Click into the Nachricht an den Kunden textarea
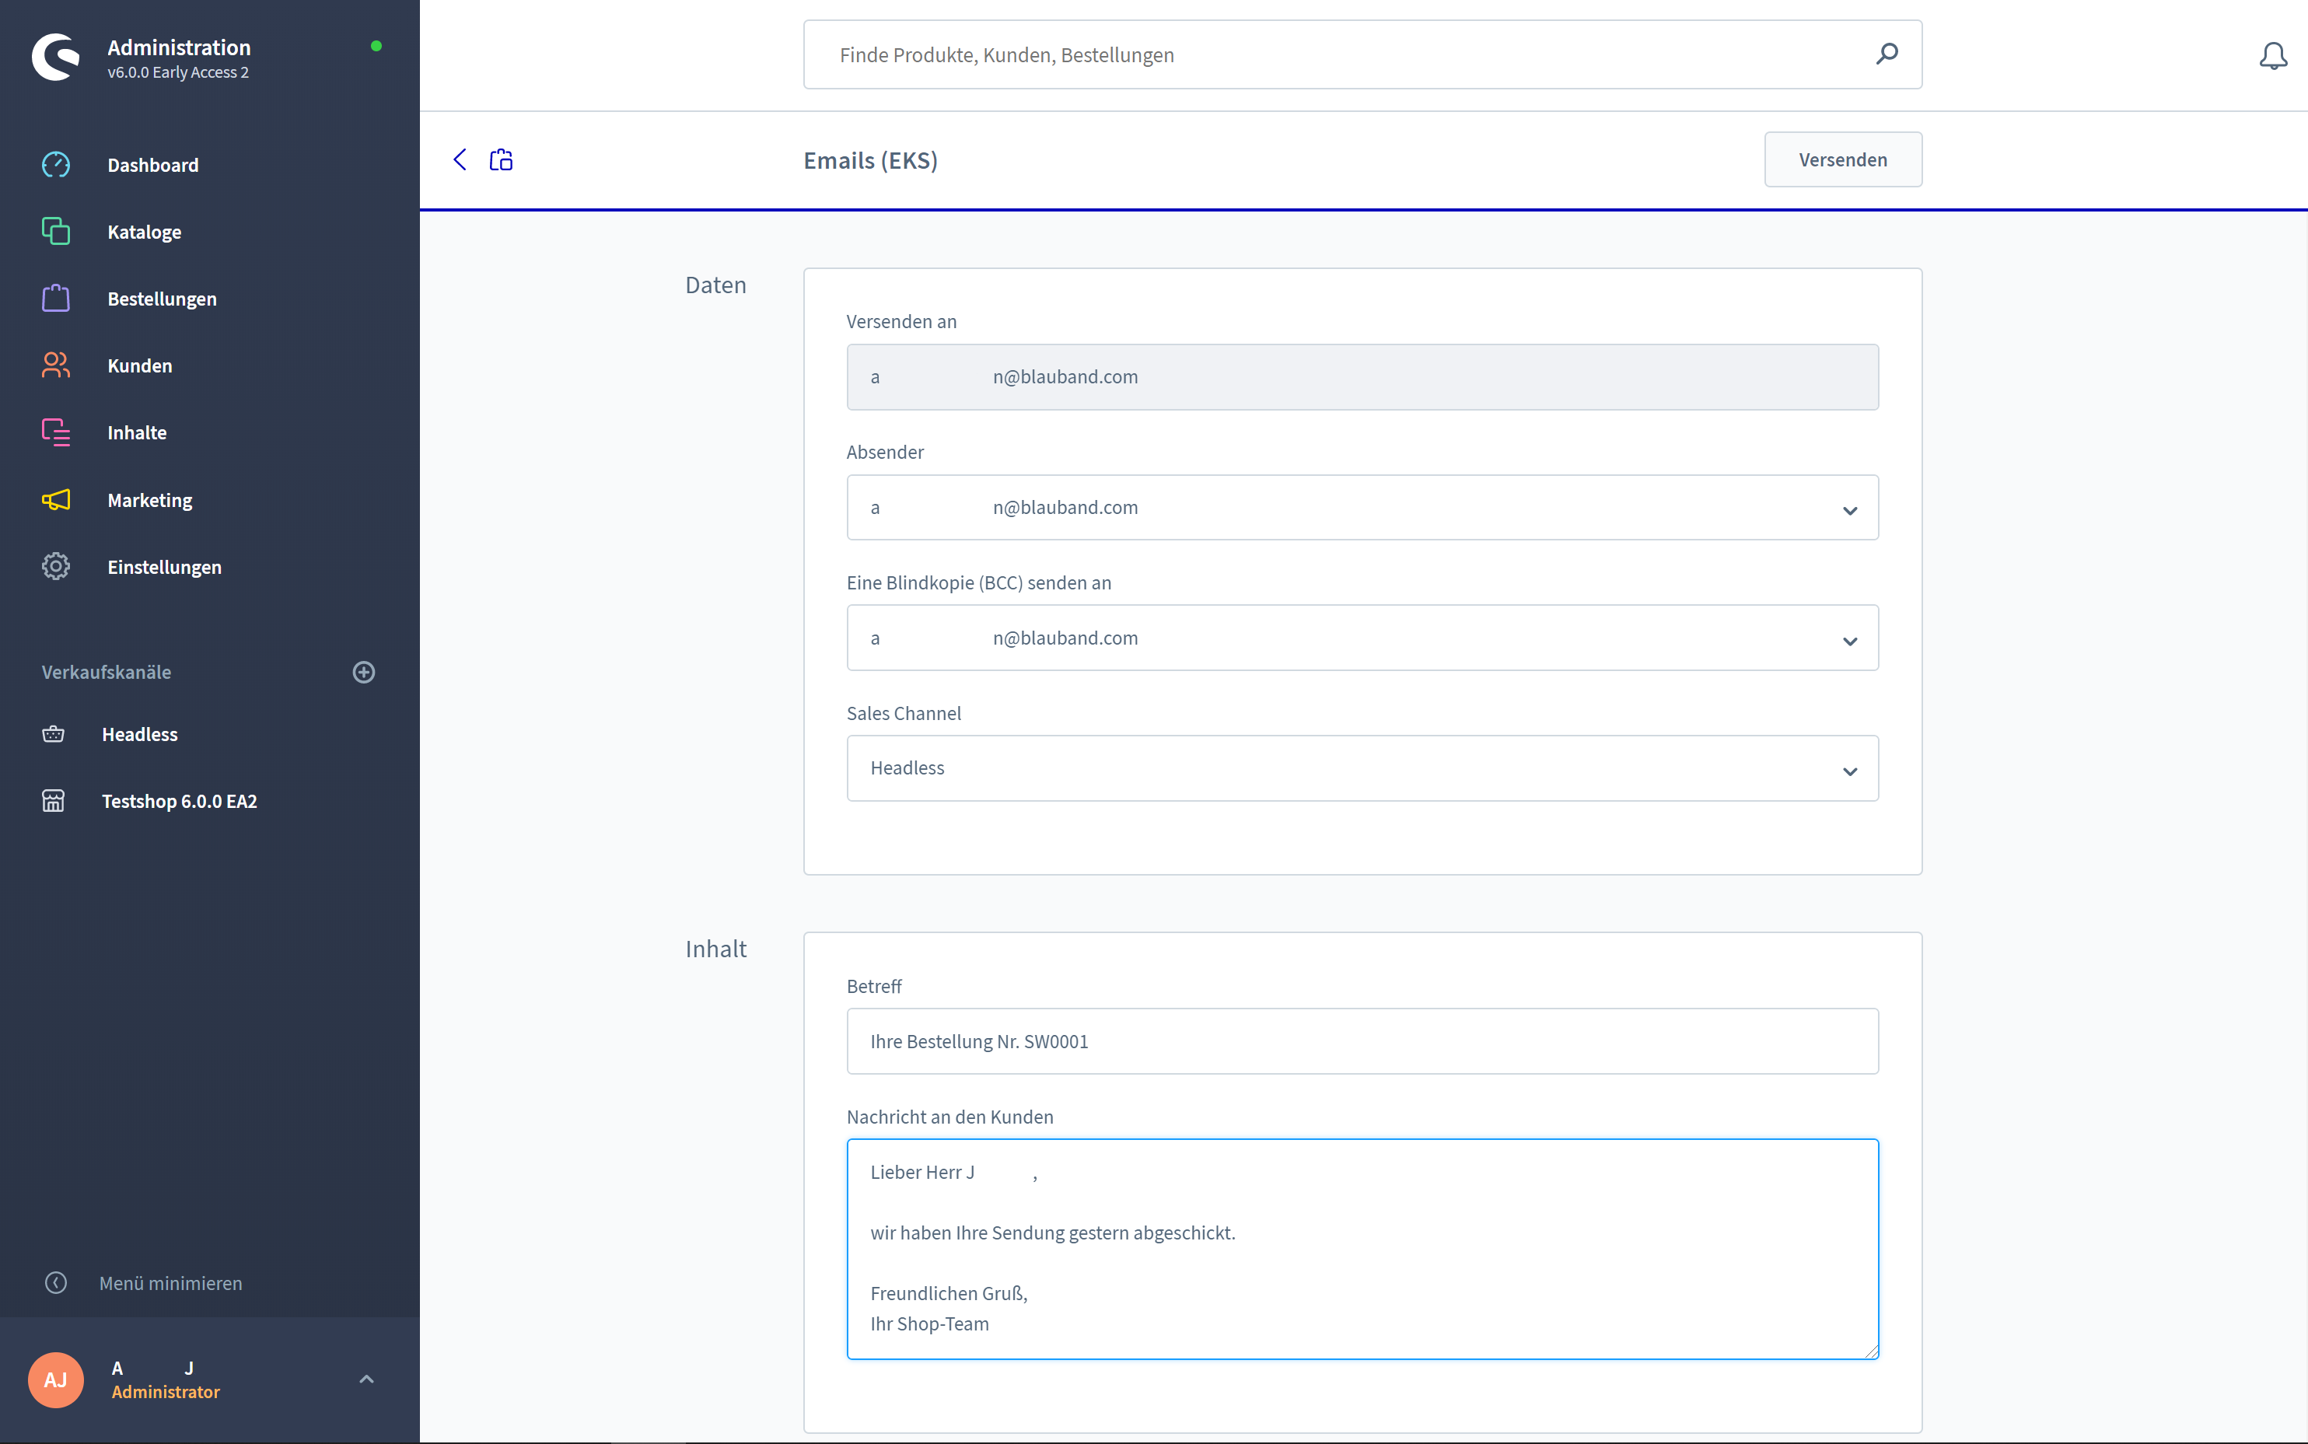Viewport: 2308px width, 1444px height. 1362,1248
